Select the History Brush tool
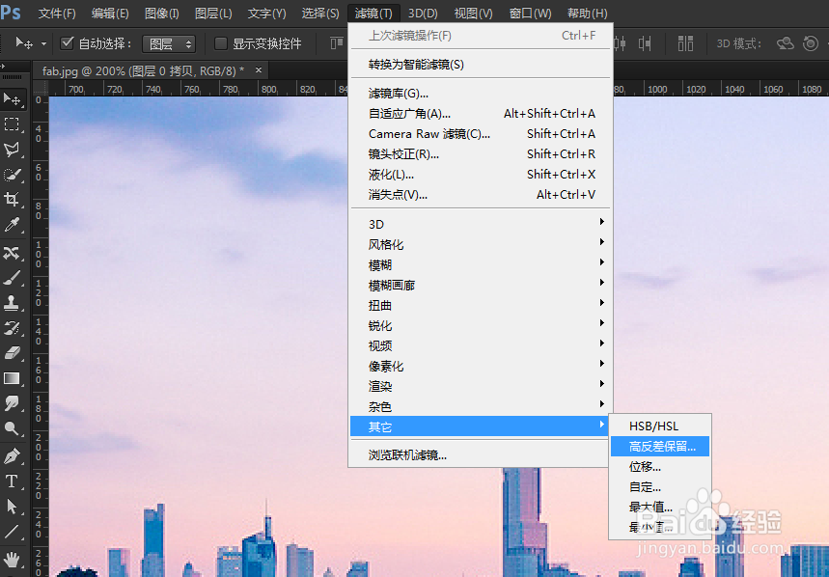Screen dimensions: 829x577 (x=12, y=328)
